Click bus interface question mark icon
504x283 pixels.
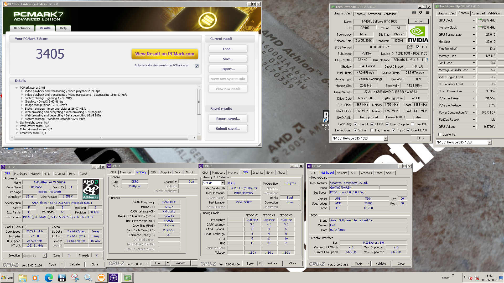[x=427, y=60]
